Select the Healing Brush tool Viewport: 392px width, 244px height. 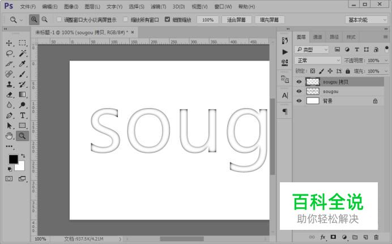click(x=9, y=74)
